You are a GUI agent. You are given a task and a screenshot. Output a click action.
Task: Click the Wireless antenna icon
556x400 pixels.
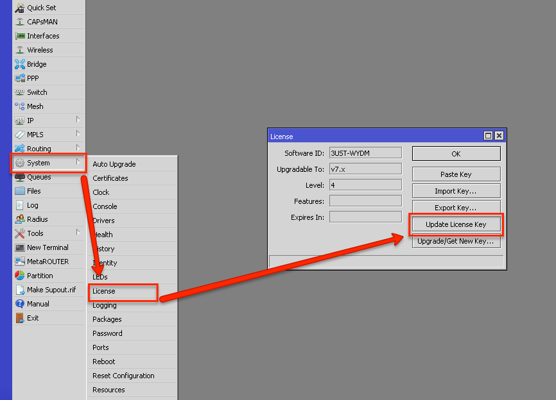(20, 50)
